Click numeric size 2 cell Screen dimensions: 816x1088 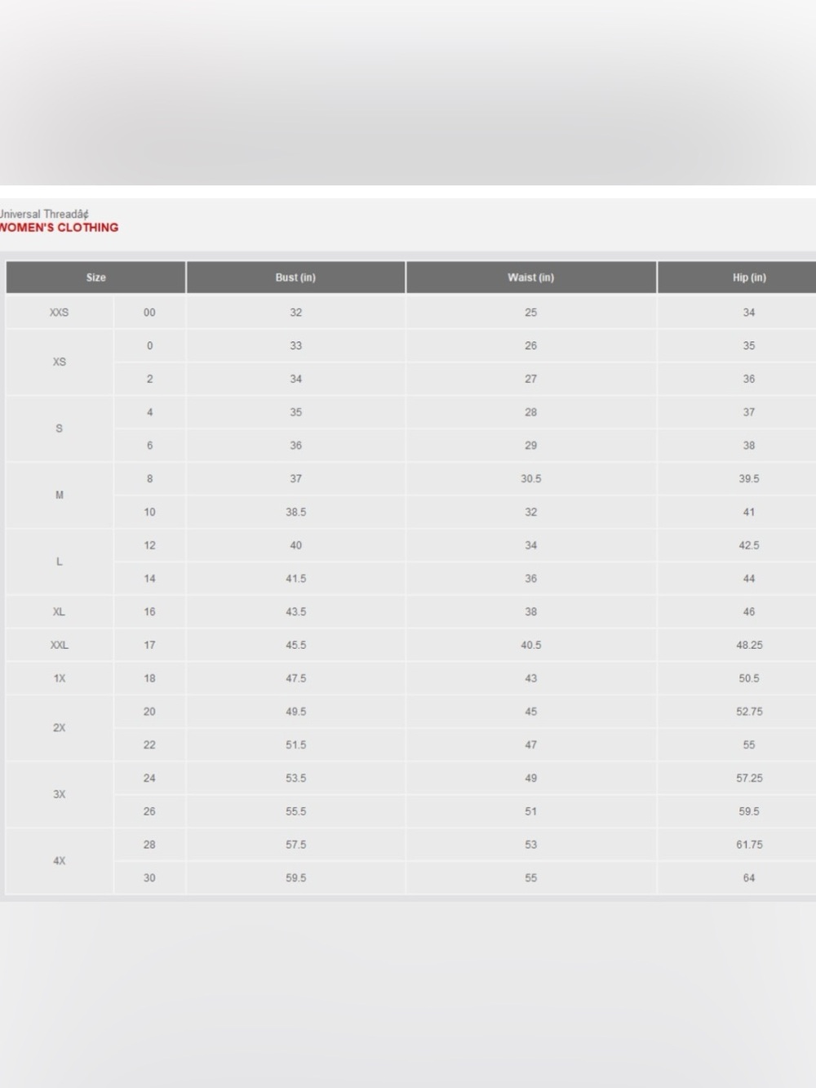coord(149,380)
